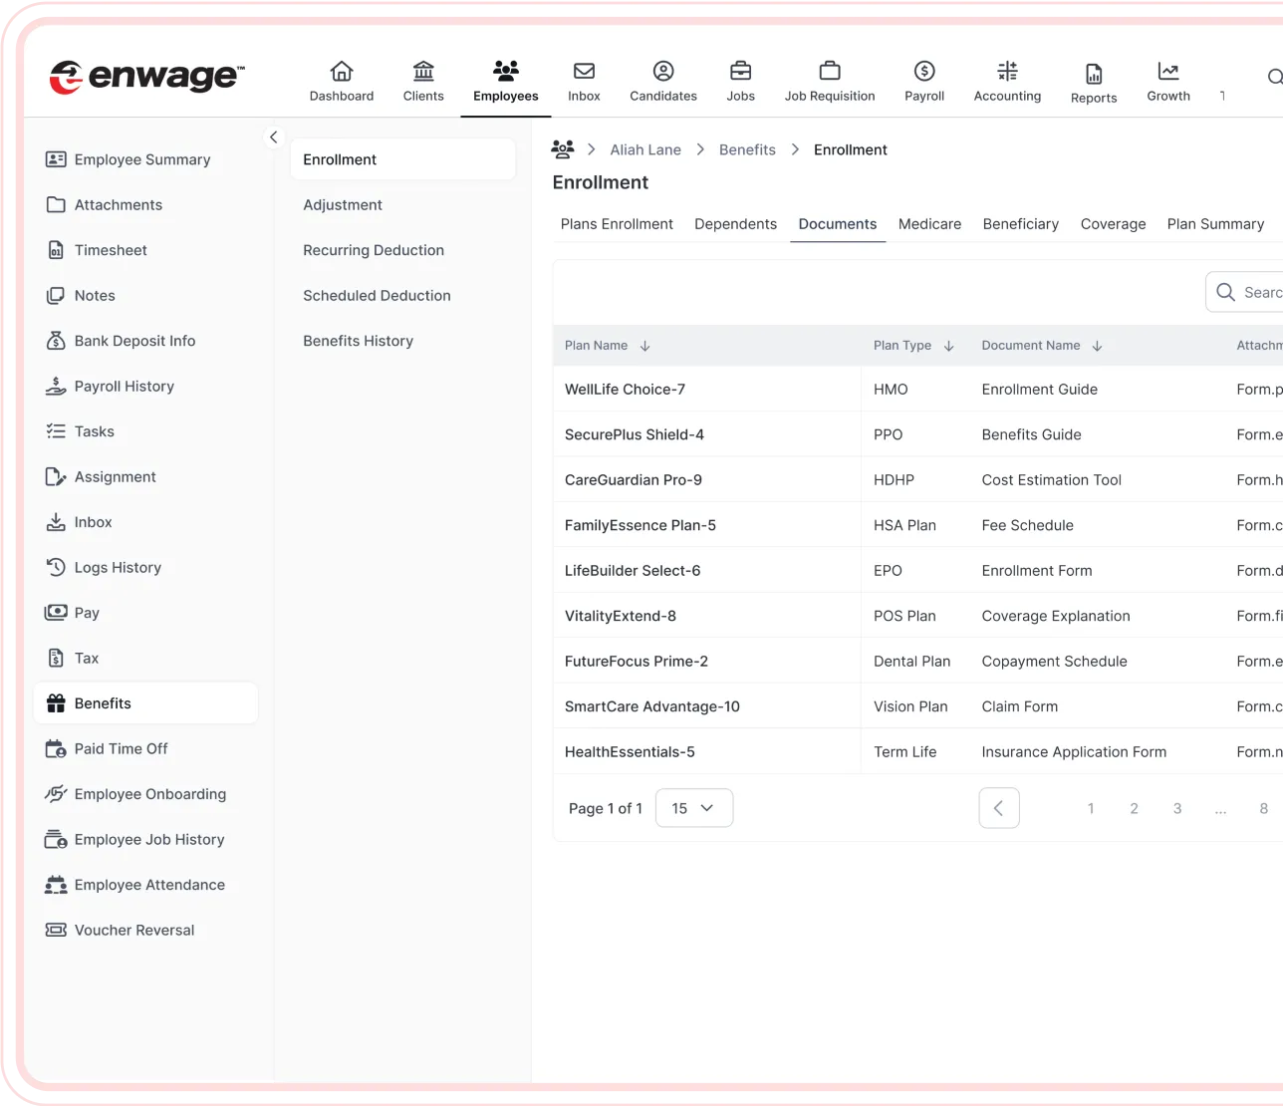Viewport: 1283px width, 1106px height.
Task: Click the Job Requisition briefcase icon
Action: (830, 72)
